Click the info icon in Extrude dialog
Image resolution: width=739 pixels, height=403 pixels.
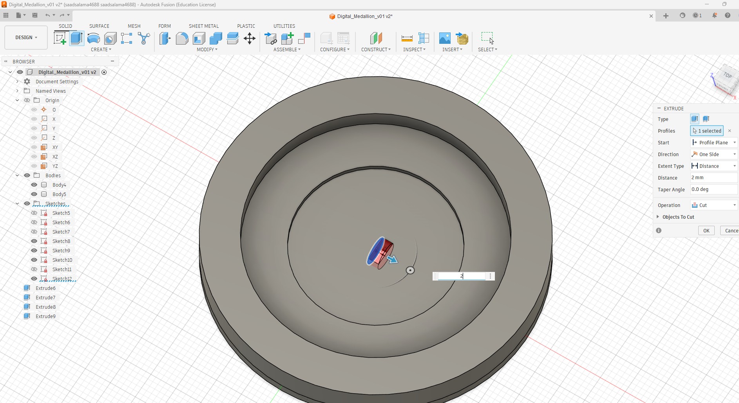point(659,230)
